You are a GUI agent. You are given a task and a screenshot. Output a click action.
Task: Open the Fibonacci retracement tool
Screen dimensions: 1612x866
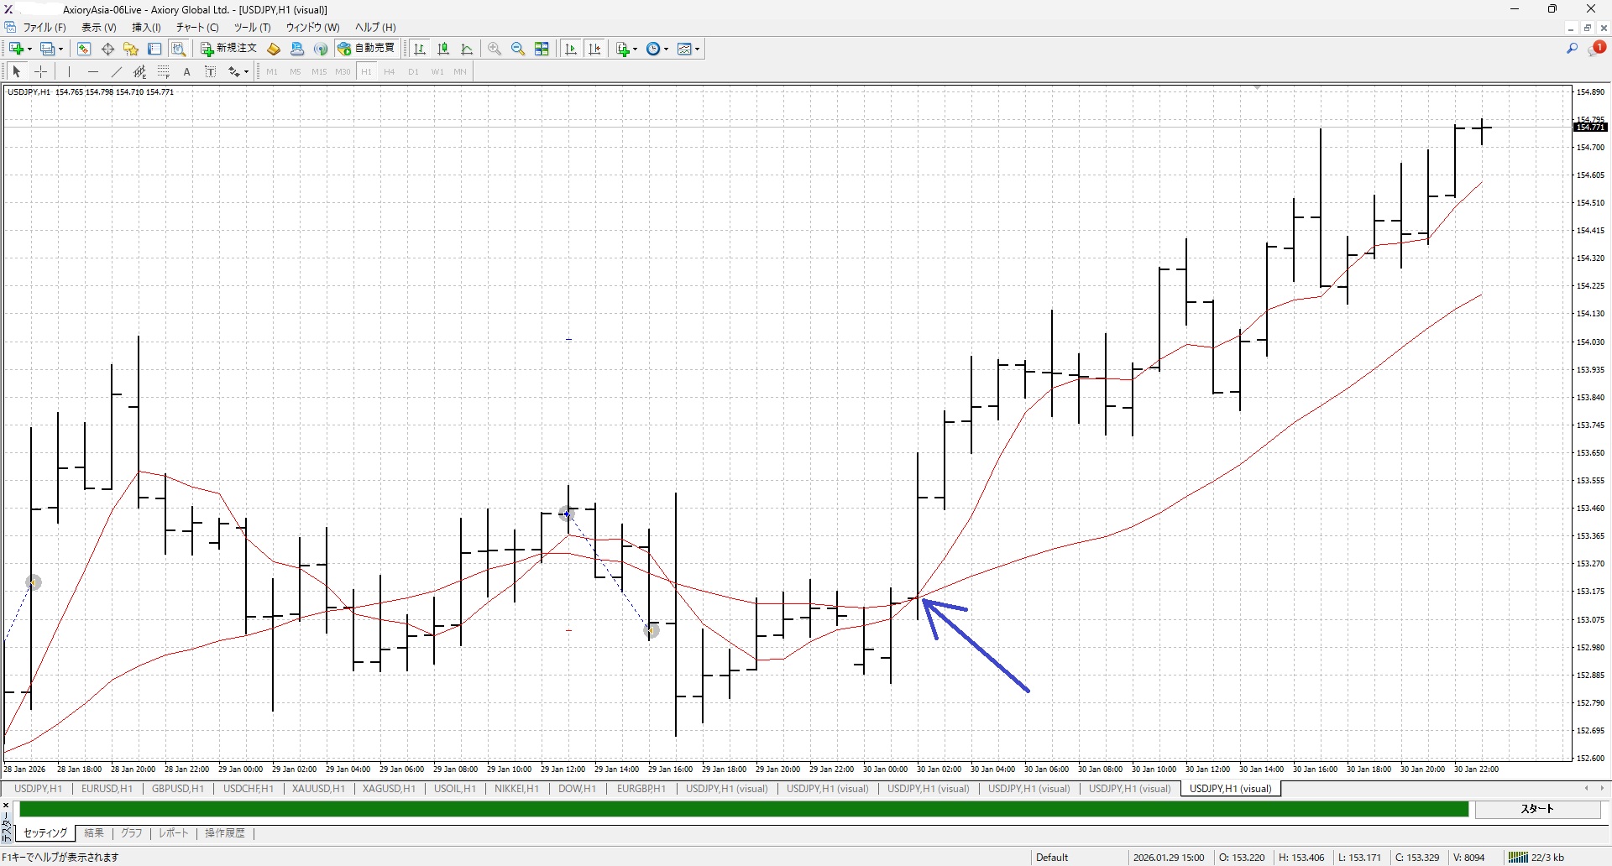pyautogui.click(x=164, y=72)
